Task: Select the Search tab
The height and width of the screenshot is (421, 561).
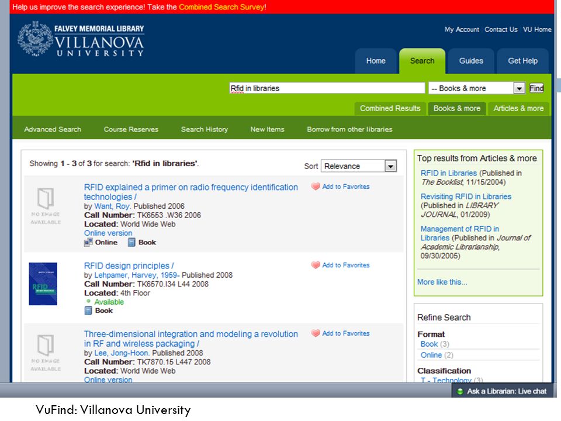Action: tap(422, 61)
